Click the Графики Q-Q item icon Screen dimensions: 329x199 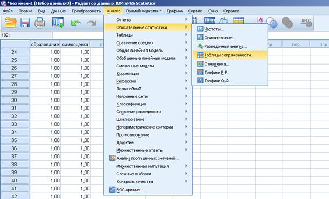pos(200,81)
